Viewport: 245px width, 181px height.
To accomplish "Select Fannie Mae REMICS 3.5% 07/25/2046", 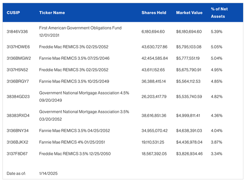I will click(x=74, y=58).
